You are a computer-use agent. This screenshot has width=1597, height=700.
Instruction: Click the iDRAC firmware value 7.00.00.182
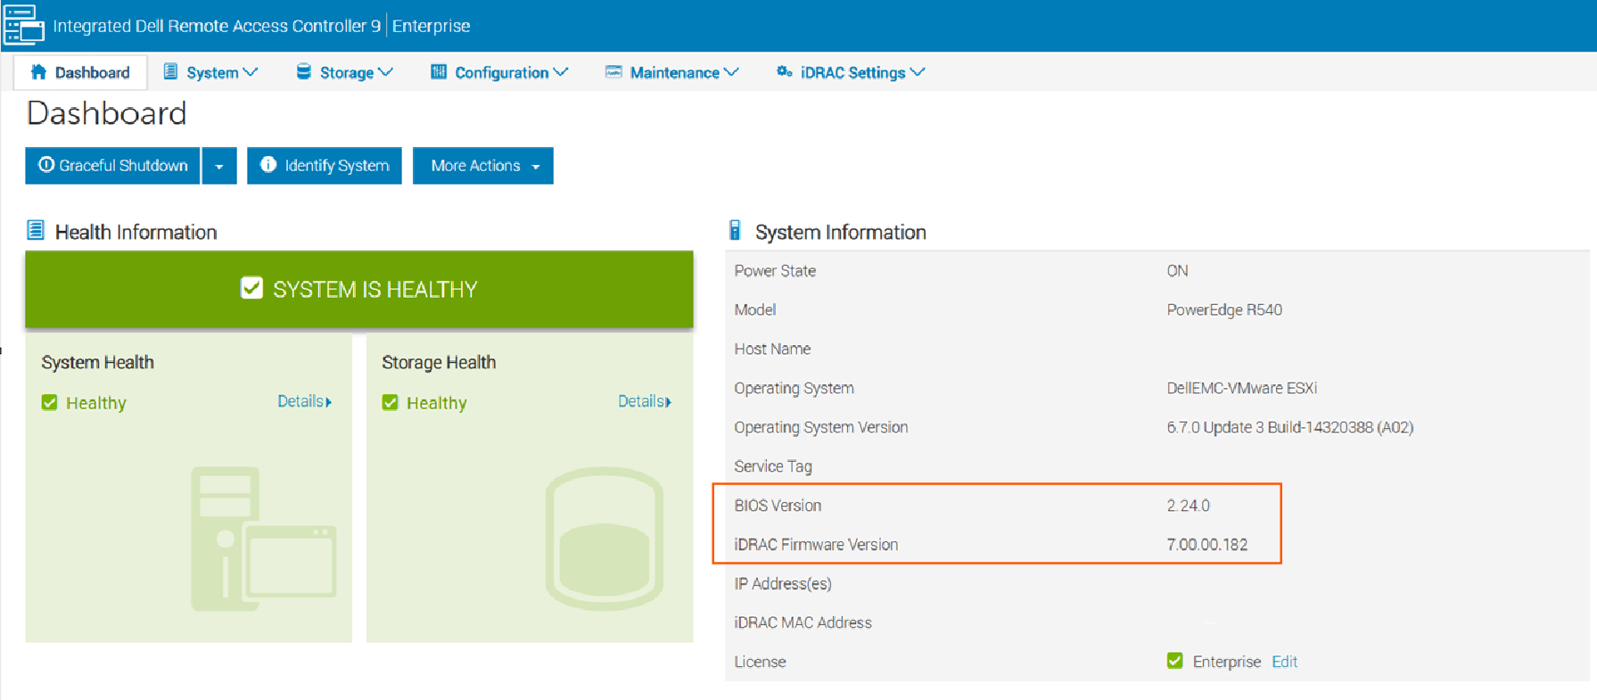[x=1207, y=545]
